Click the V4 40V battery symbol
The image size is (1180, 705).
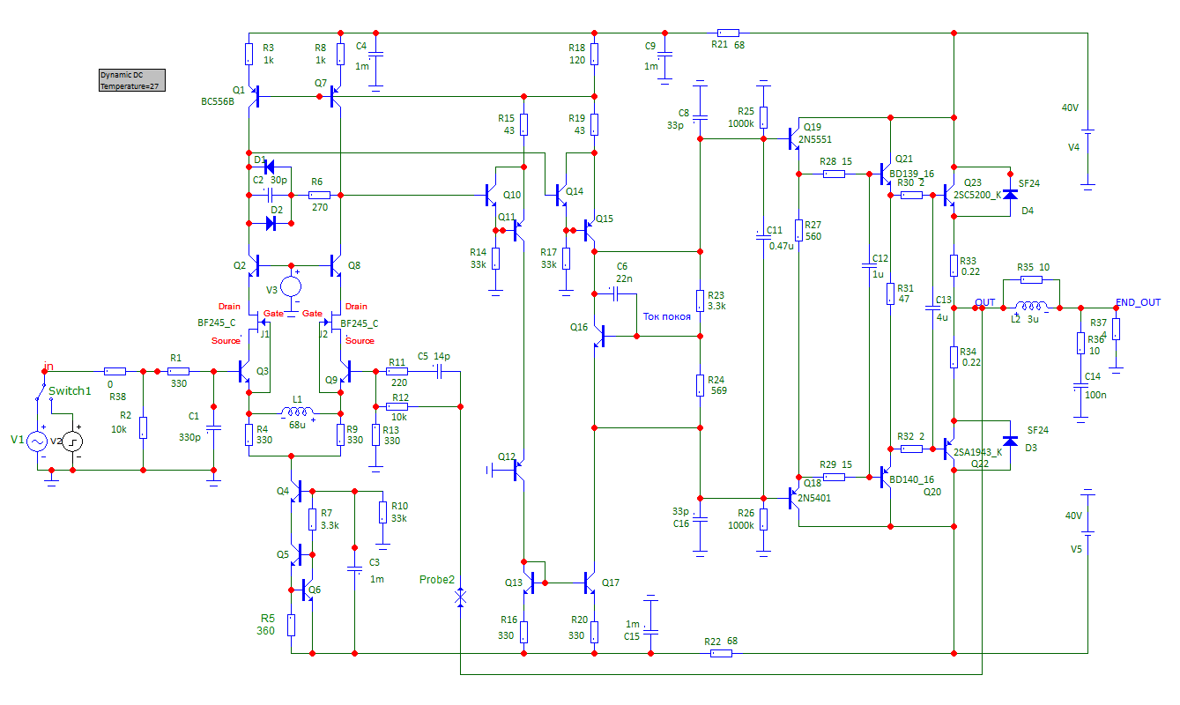(x=1089, y=131)
